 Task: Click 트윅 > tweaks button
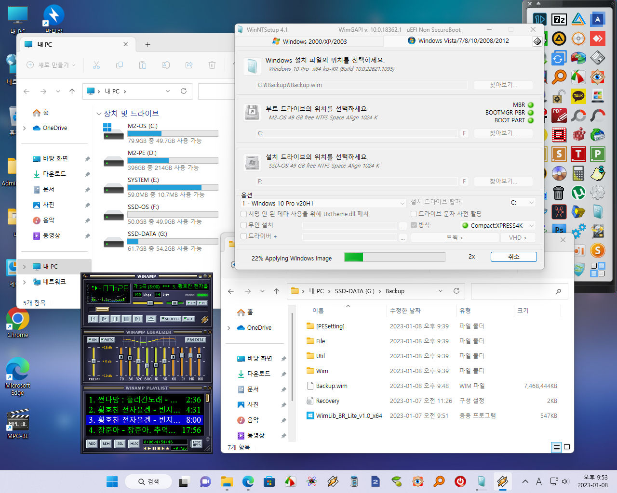coord(455,237)
